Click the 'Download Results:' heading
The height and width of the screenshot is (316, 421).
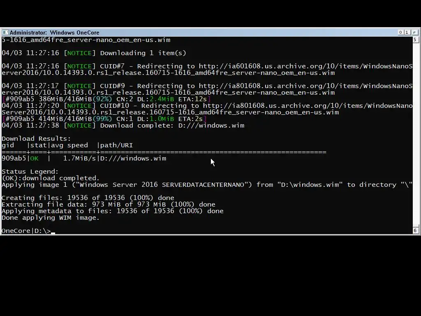pos(36,139)
